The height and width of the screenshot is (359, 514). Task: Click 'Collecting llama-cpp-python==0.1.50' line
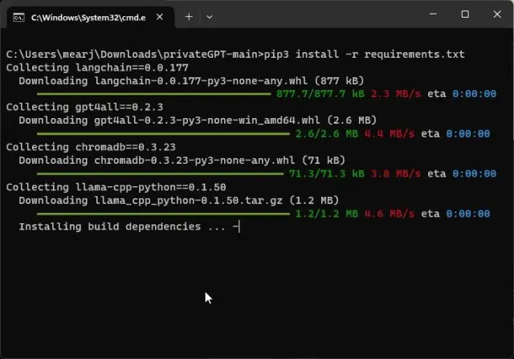116,188
